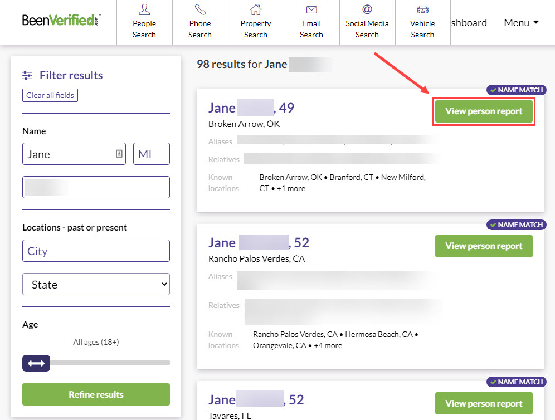Open the State dropdown selector
555x420 pixels.
(96, 284)
